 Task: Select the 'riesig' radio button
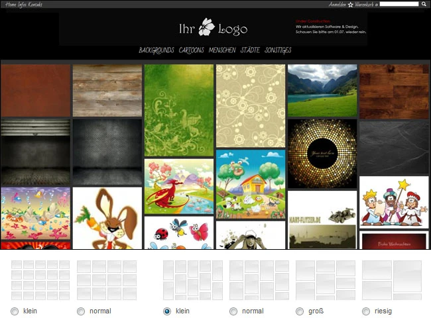coord(366,311)
